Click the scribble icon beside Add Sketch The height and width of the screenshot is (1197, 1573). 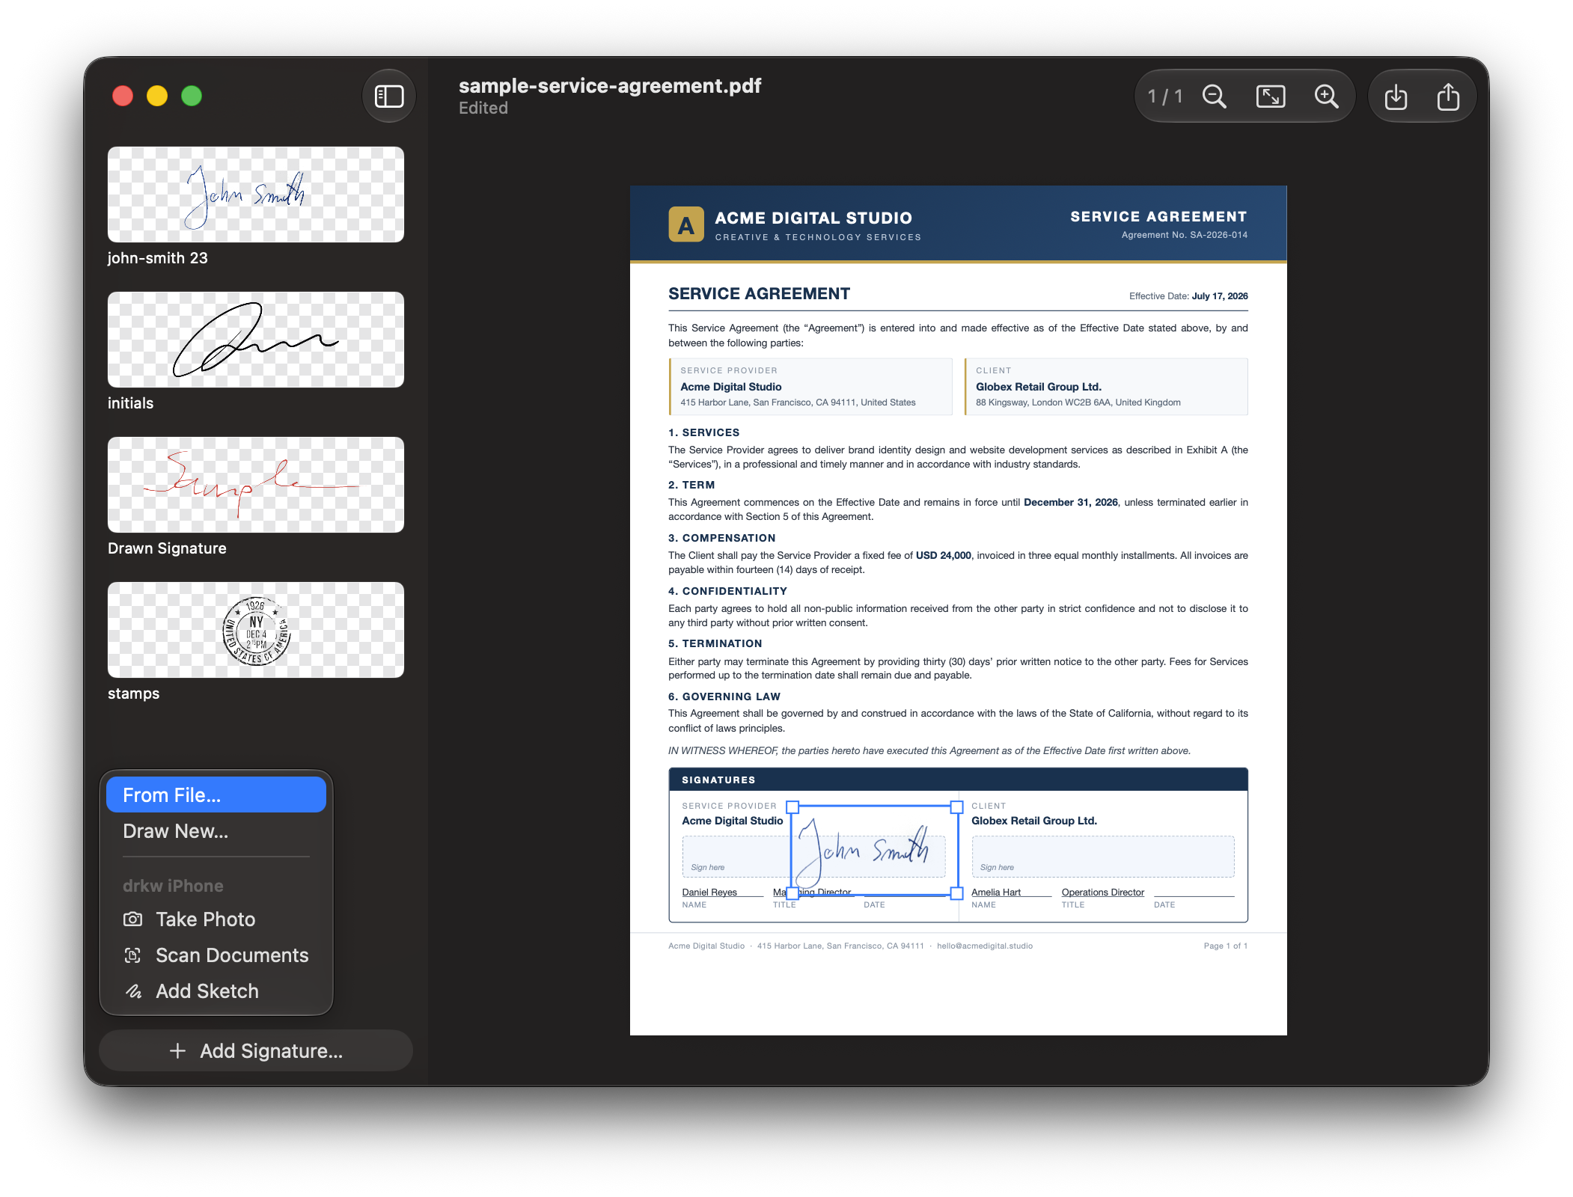point(133,991)
